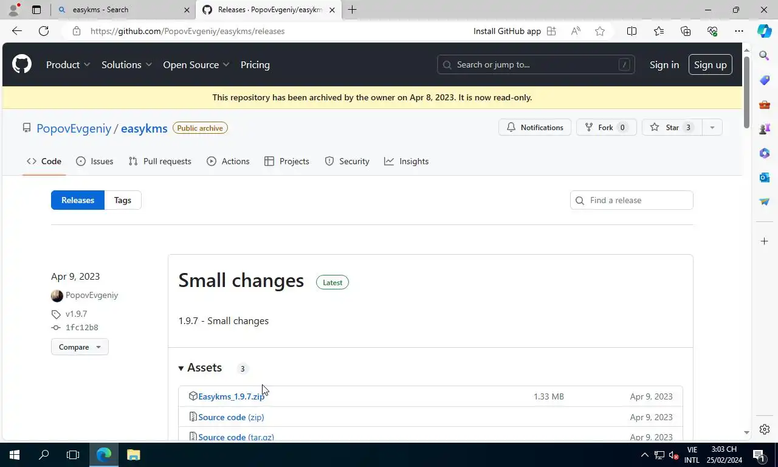Click the Notifications button
The height and width of the screenshot is (467, 778).
535,128
